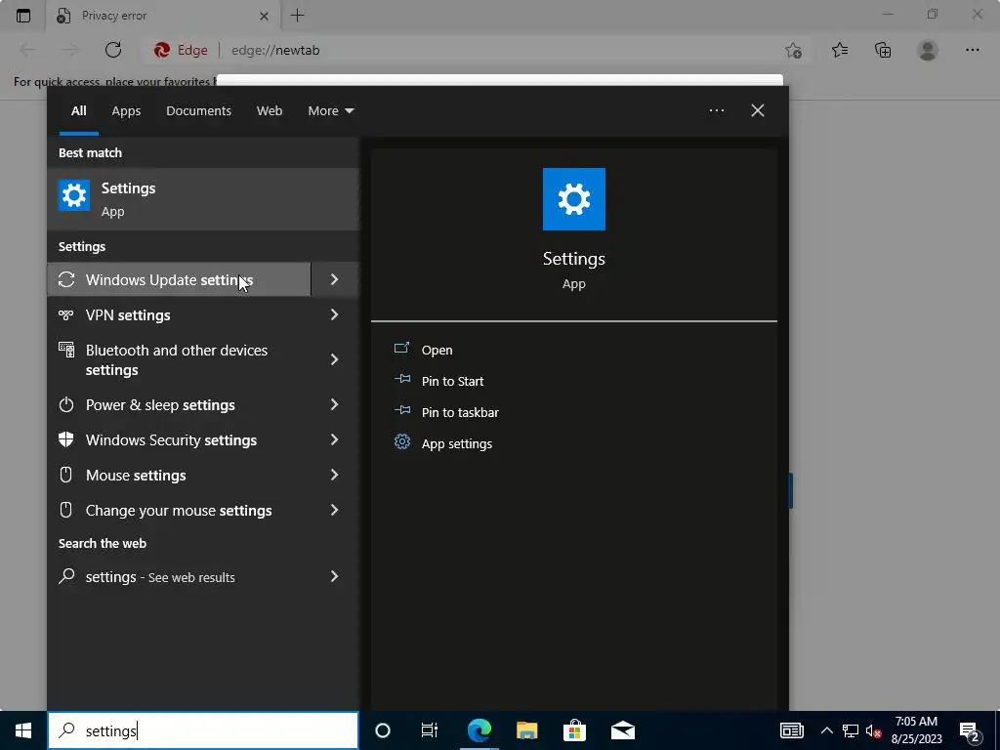The image size is (1000, 750).
Task: Click the large Settings gear tile
Action: [574, 199]
